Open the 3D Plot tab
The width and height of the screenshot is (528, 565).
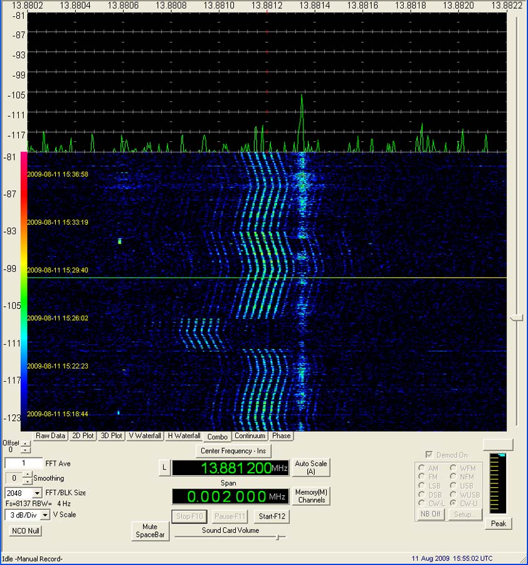tap(111, 436)
